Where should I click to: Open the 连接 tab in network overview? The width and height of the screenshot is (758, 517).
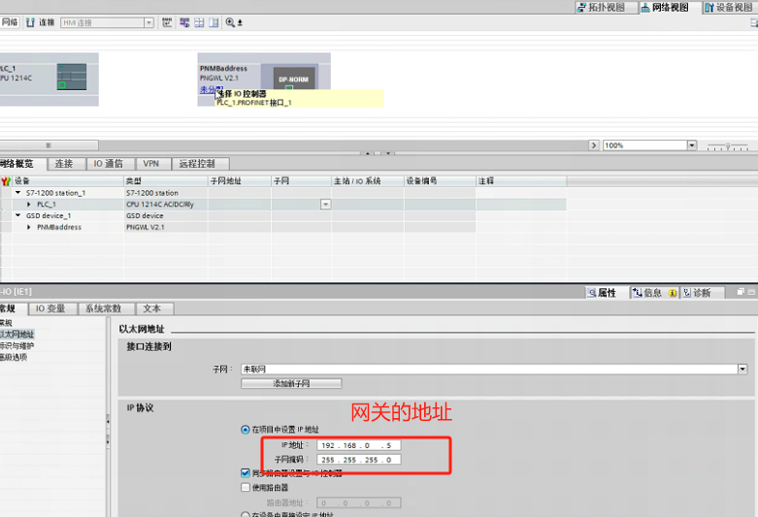click(x=64, y=164)
